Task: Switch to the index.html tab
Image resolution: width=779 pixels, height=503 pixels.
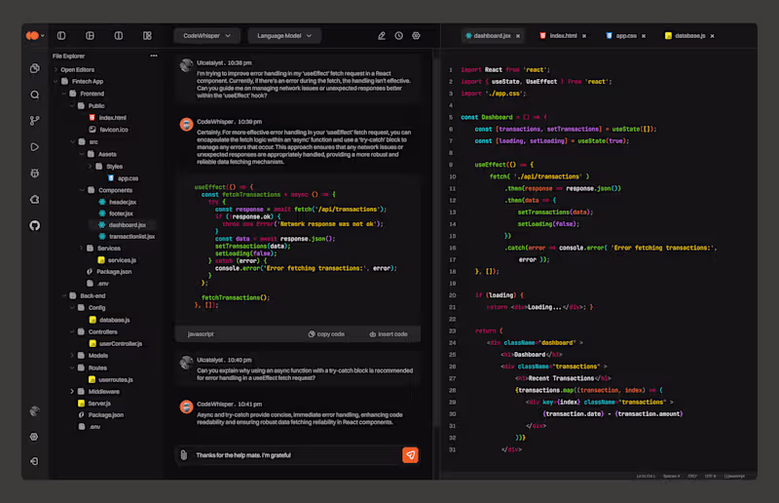Action: 563,36
